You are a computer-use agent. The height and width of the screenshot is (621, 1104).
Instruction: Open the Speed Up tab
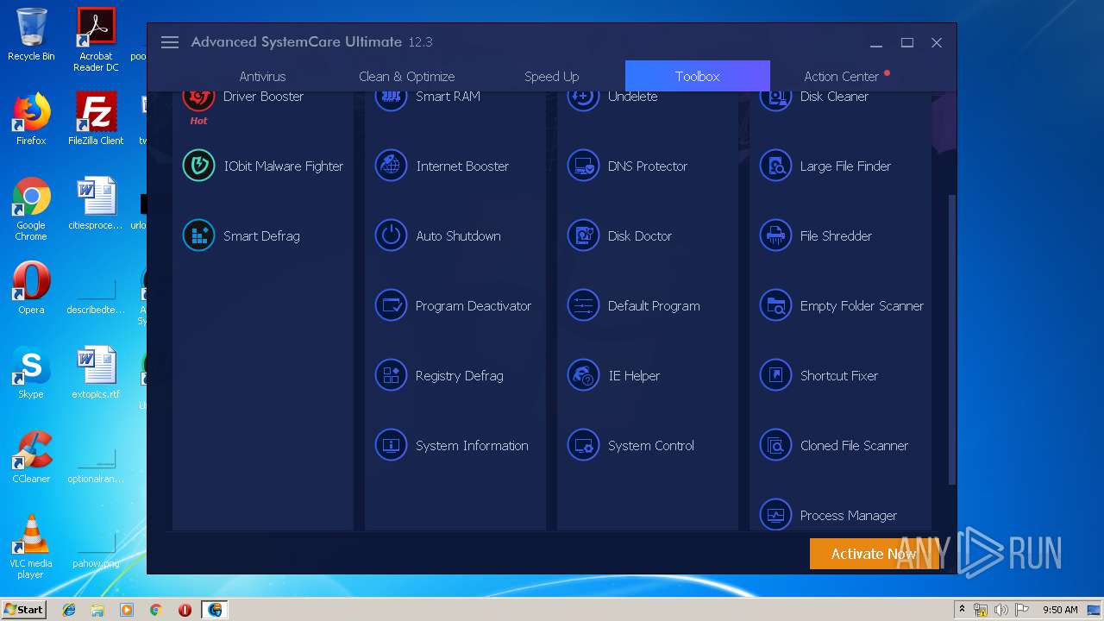(551, 76)
